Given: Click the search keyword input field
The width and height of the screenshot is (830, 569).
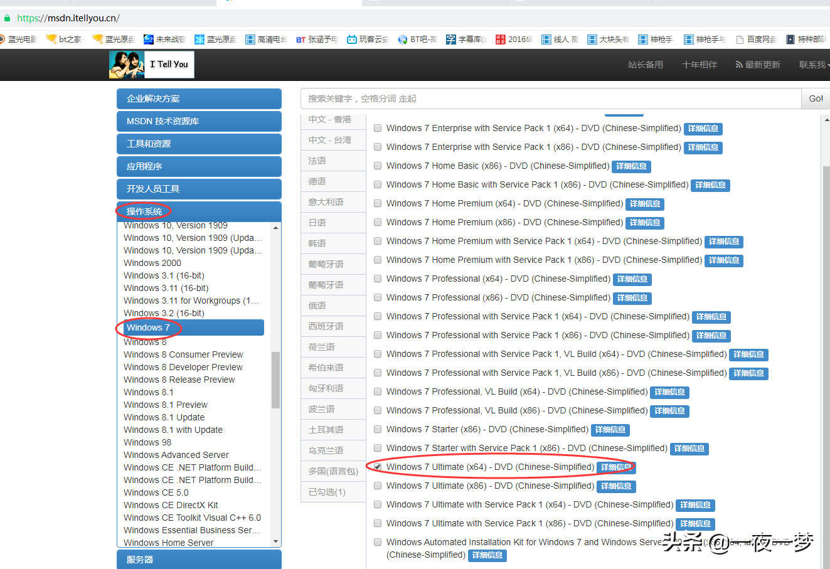Looking at the screenshot, I should tap(551, 98).
